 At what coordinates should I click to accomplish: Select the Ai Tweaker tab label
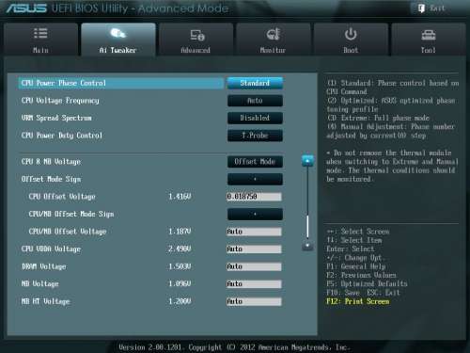coord(117,50)
